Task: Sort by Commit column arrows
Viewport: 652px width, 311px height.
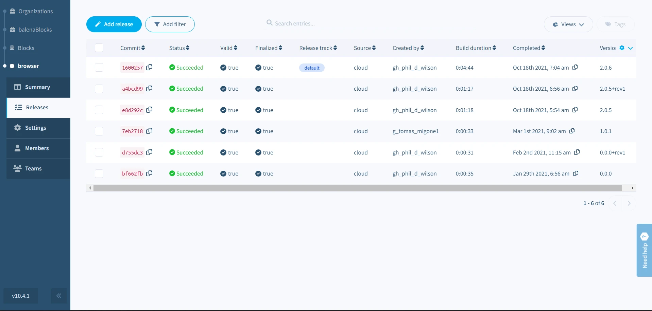Action: click(x=143, y=48)
